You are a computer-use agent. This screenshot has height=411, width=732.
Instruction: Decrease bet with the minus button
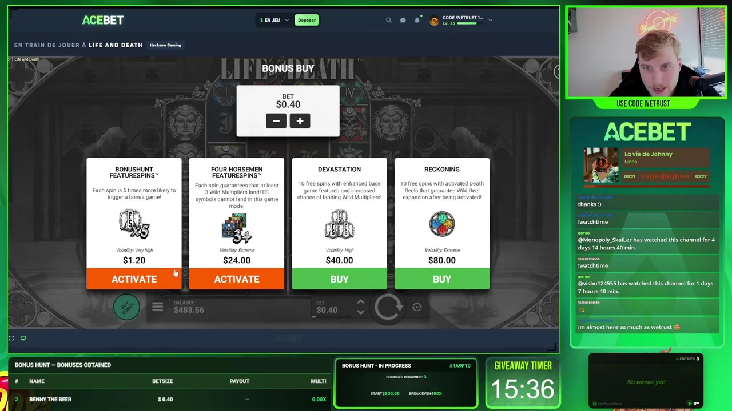click(276, 121)
